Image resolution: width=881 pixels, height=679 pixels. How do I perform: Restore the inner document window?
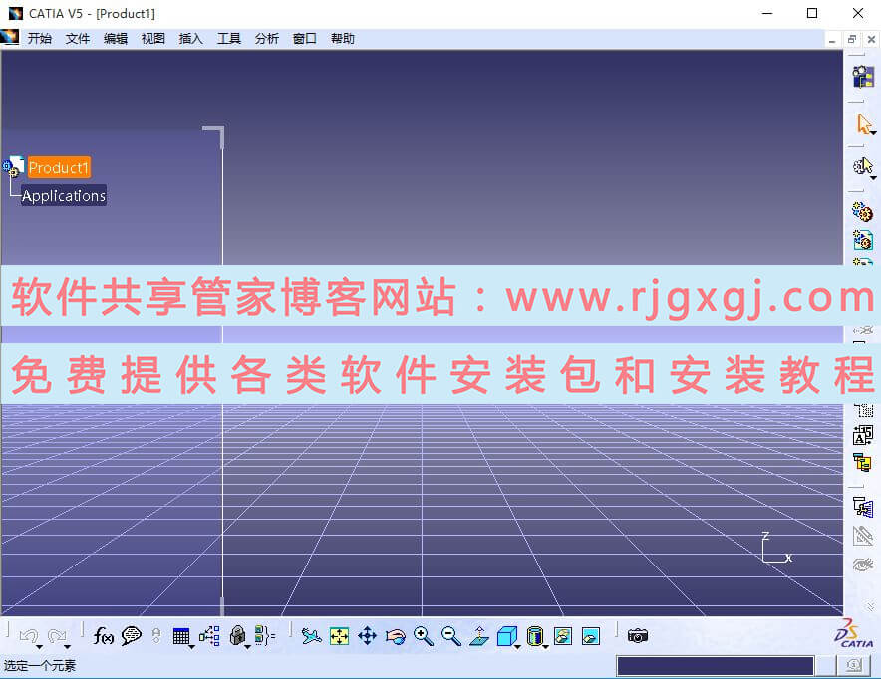coord(852,39)
